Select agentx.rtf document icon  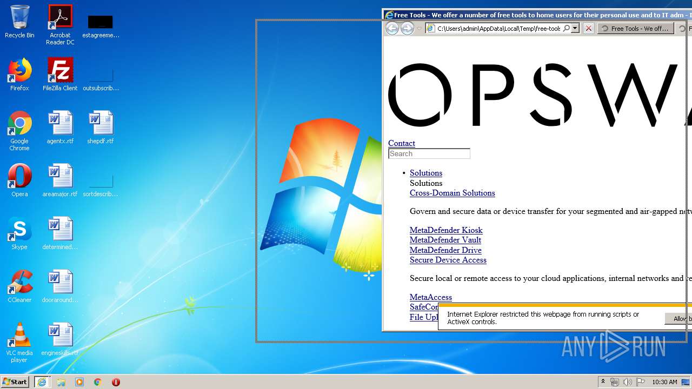point(60,128)
